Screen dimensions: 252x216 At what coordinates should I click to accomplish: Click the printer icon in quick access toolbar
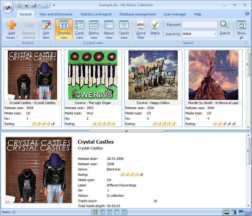pyautogui.click(x=34, y=5)
